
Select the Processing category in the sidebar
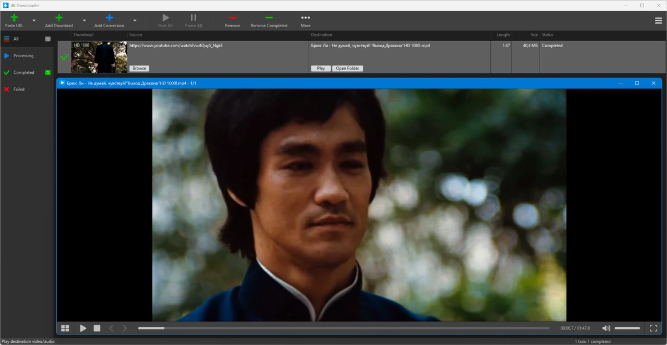click(x=27, y=56)
